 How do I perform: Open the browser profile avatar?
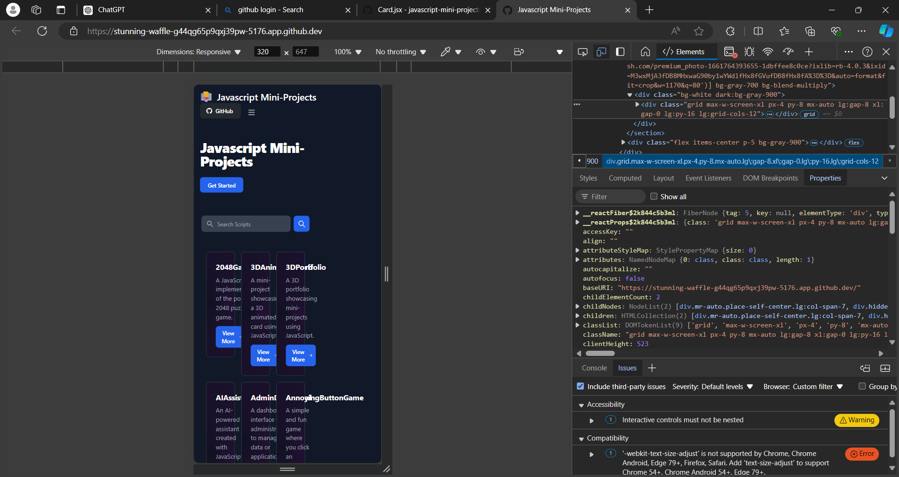(x=13, y=10)
